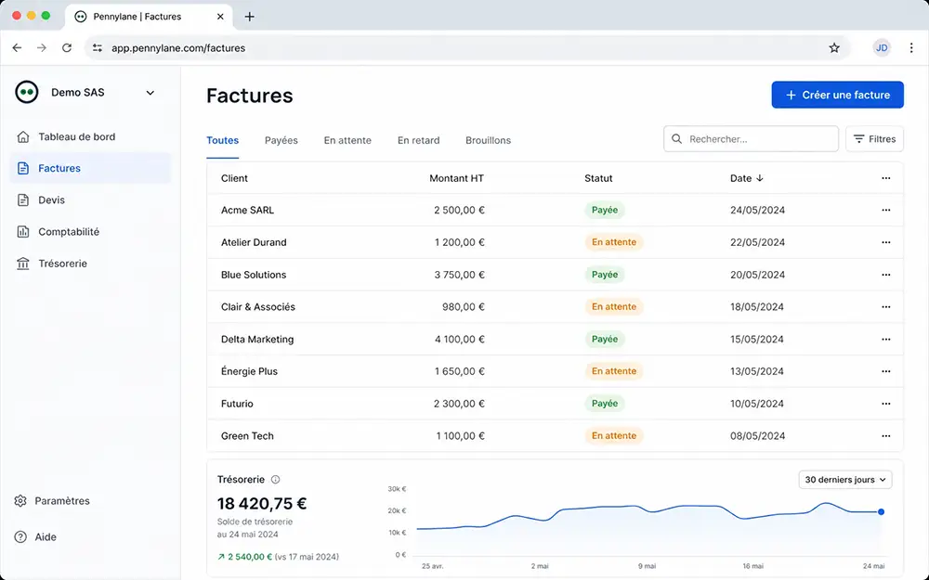
Task: Click the Devis document icon in sidebar
Action: click(x=23, y=200)
